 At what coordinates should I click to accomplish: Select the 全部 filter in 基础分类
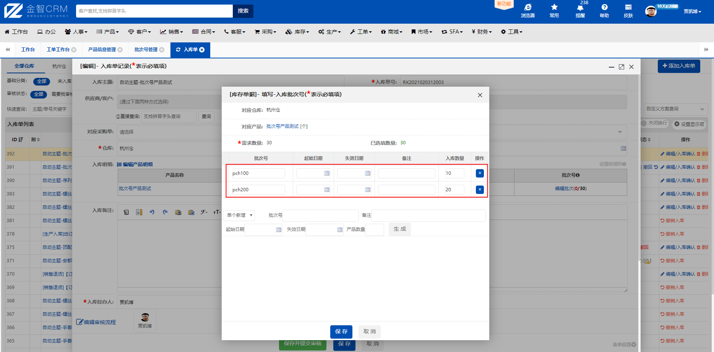pos(42,81)
